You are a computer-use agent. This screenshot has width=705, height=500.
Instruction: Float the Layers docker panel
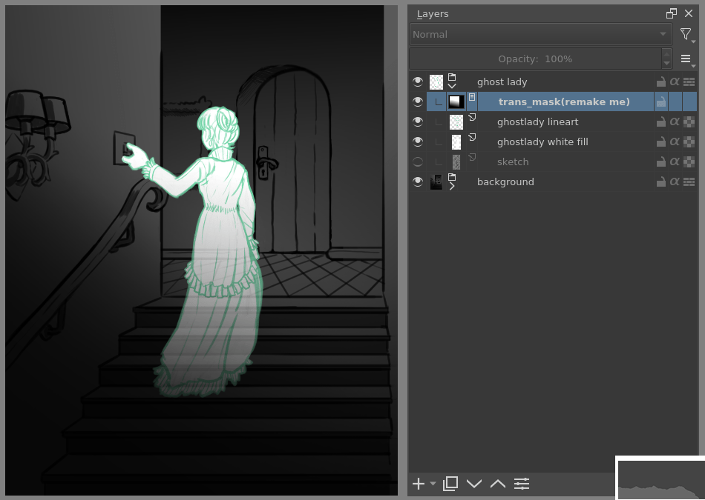[672, 13]
